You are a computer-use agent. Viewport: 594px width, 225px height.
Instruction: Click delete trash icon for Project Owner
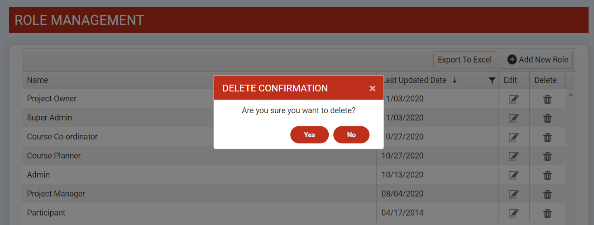click(547, 99)
